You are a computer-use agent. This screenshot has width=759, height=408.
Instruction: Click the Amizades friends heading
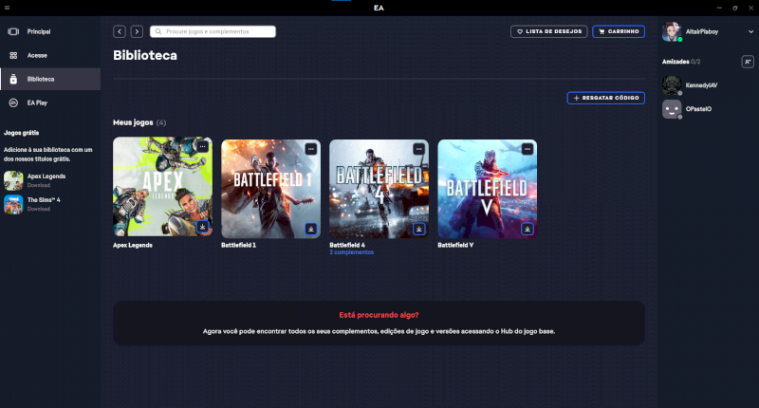(676, 62)
